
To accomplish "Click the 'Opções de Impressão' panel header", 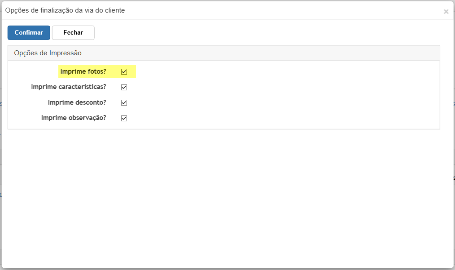I will click(224, 53).
